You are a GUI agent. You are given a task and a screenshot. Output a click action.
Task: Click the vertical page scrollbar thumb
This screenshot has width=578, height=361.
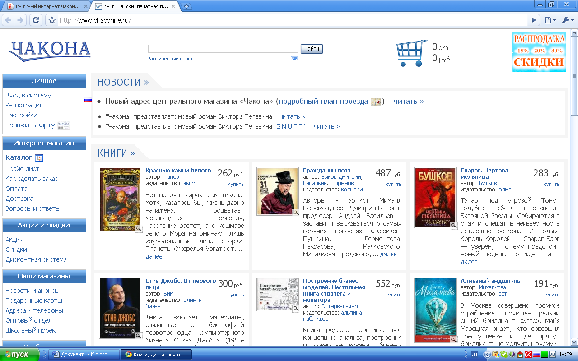tap(574, 77)
